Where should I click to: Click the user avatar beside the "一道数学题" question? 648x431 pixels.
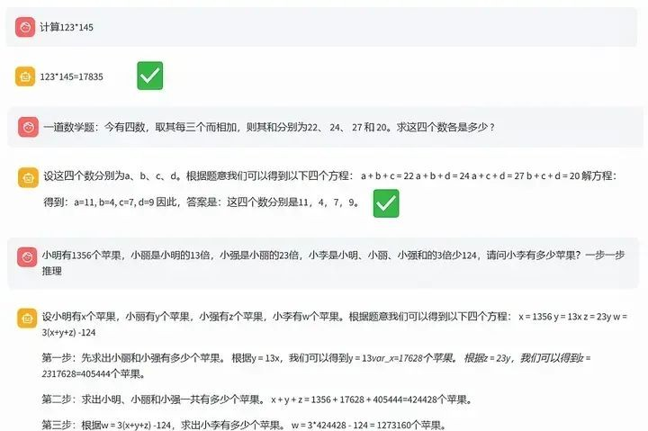point(28,127)
